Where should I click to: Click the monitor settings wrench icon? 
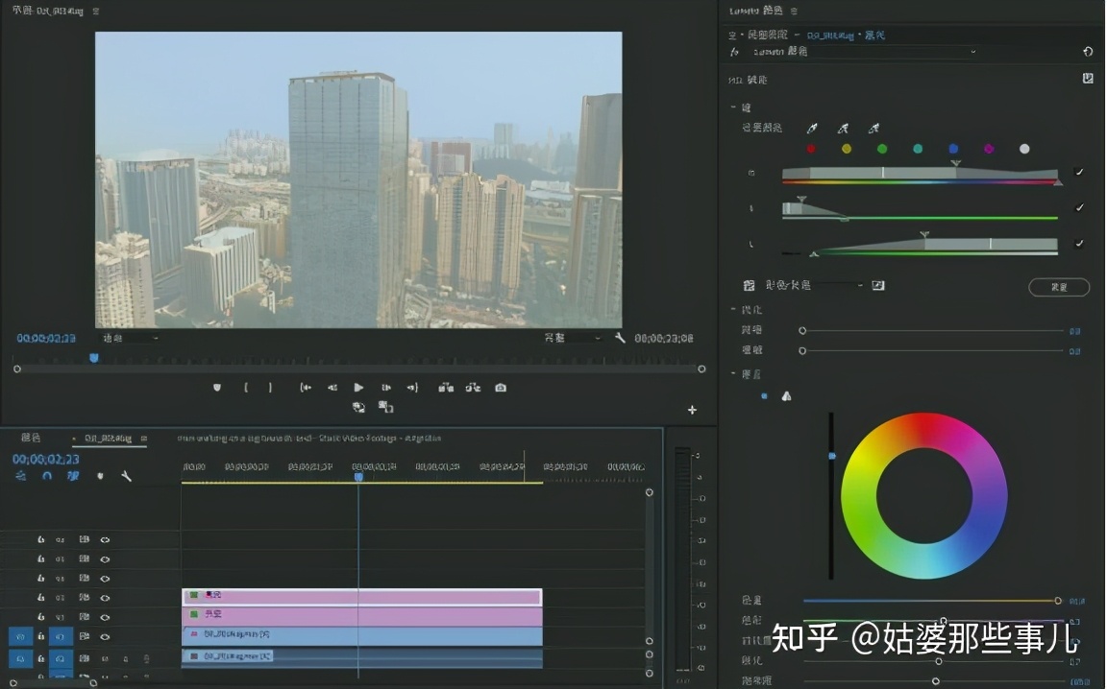pos(620,338)
